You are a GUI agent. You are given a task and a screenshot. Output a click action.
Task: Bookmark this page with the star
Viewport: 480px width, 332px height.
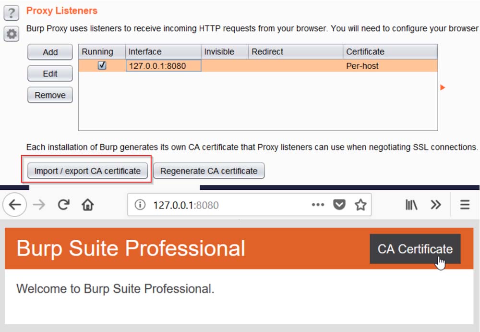(x=360, y=205)
